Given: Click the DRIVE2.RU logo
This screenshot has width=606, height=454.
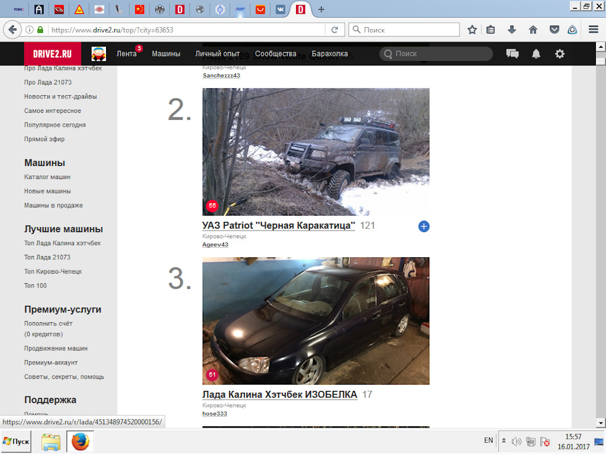Looking at the screenshot, I should 52,54.
